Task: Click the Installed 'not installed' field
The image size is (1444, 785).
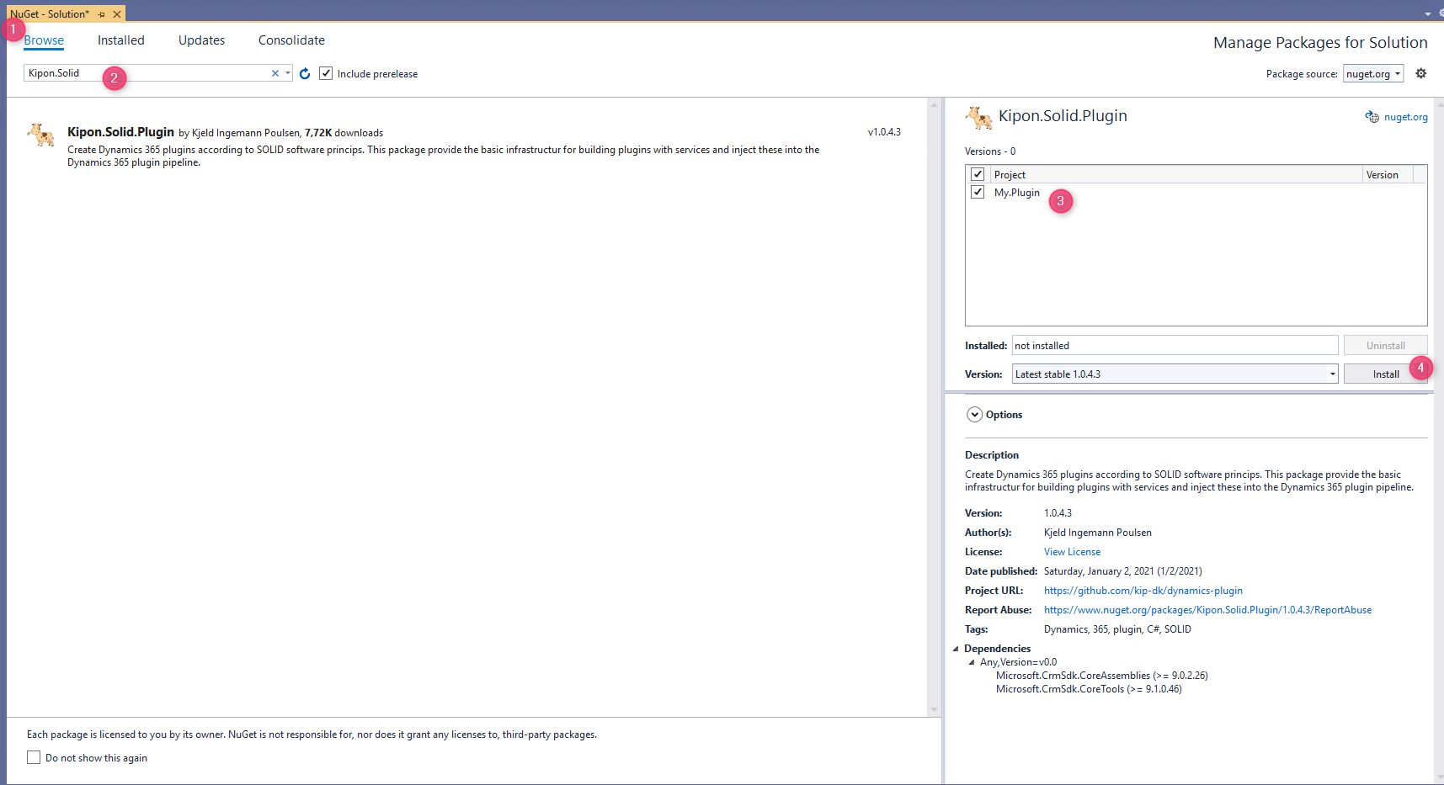Action: click(x=1175, y=345)
